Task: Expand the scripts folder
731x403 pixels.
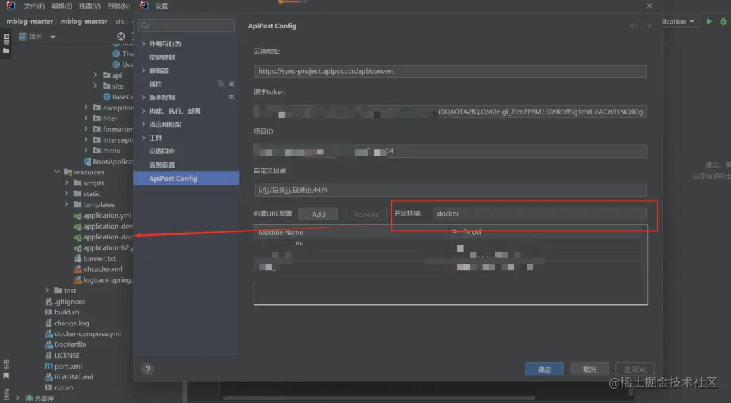Action: (x=66, y=183)
